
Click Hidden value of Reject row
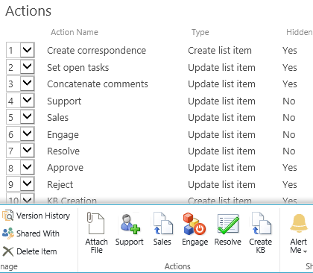coord(290,185)
